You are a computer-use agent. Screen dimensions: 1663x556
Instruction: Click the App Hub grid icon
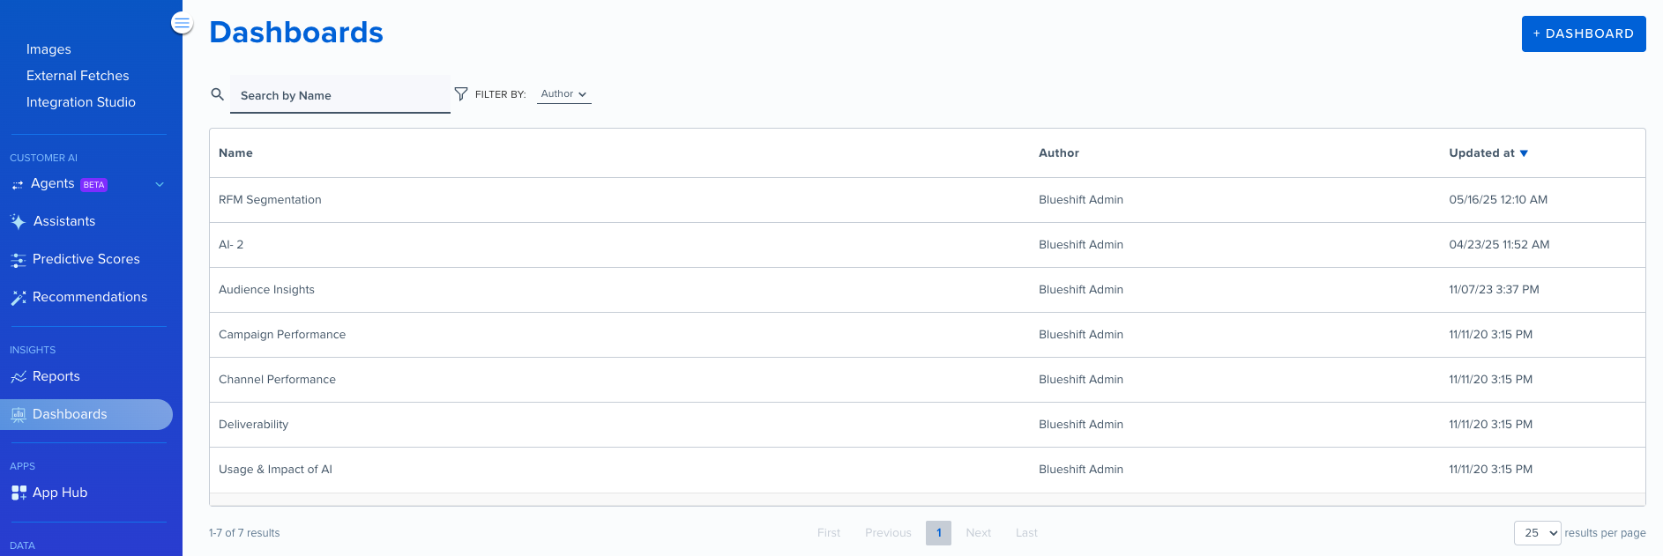click(19, 493)
